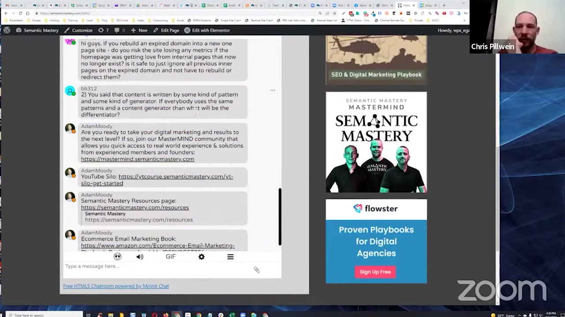Open the SEO & Digital Marketing Playbook banner

coord(376,59)
